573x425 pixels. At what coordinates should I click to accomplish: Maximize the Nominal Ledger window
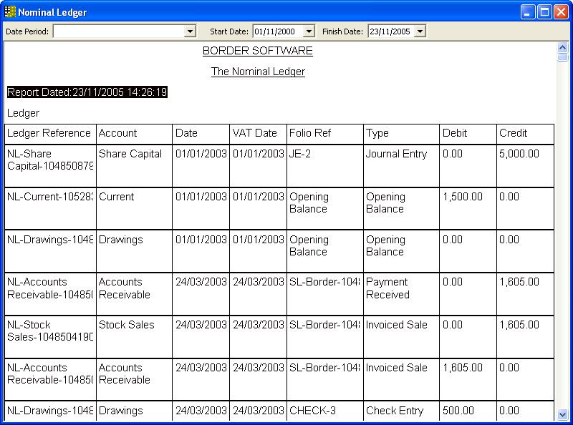point(544,12)
